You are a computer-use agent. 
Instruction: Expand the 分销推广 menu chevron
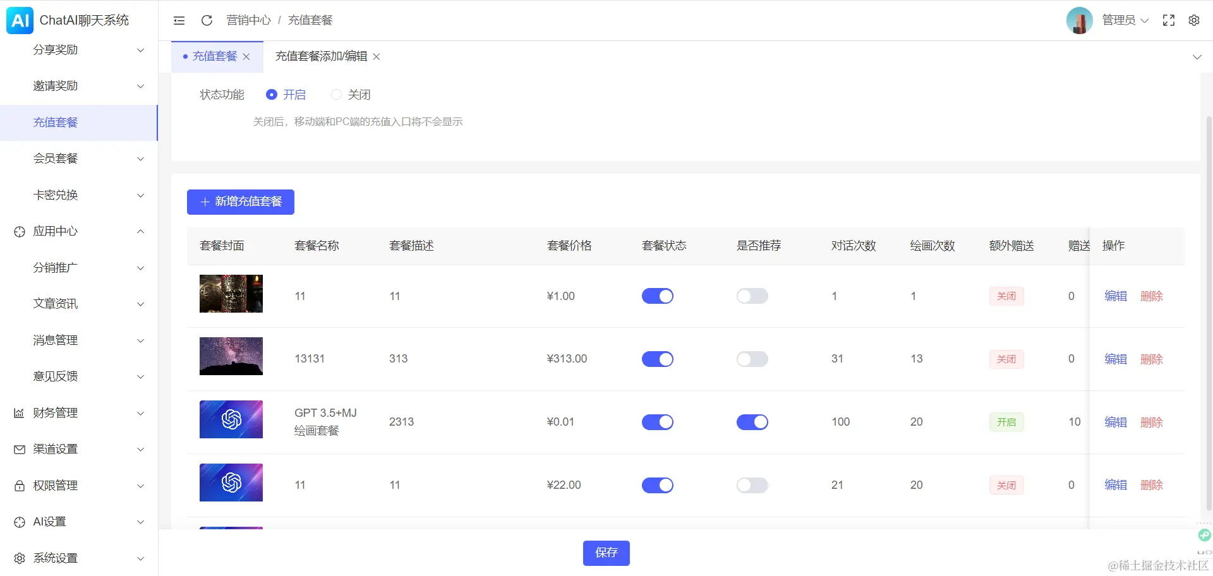point(141,268)
